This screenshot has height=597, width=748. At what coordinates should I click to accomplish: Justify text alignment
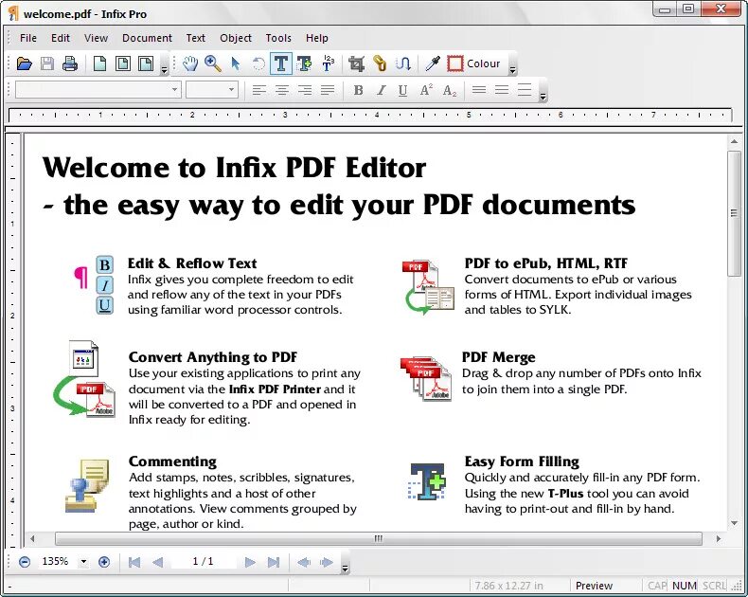click(x=328, y=90)
